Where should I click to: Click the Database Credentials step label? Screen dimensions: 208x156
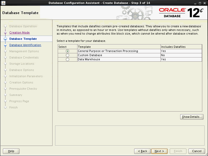click(x=24, y=57)
